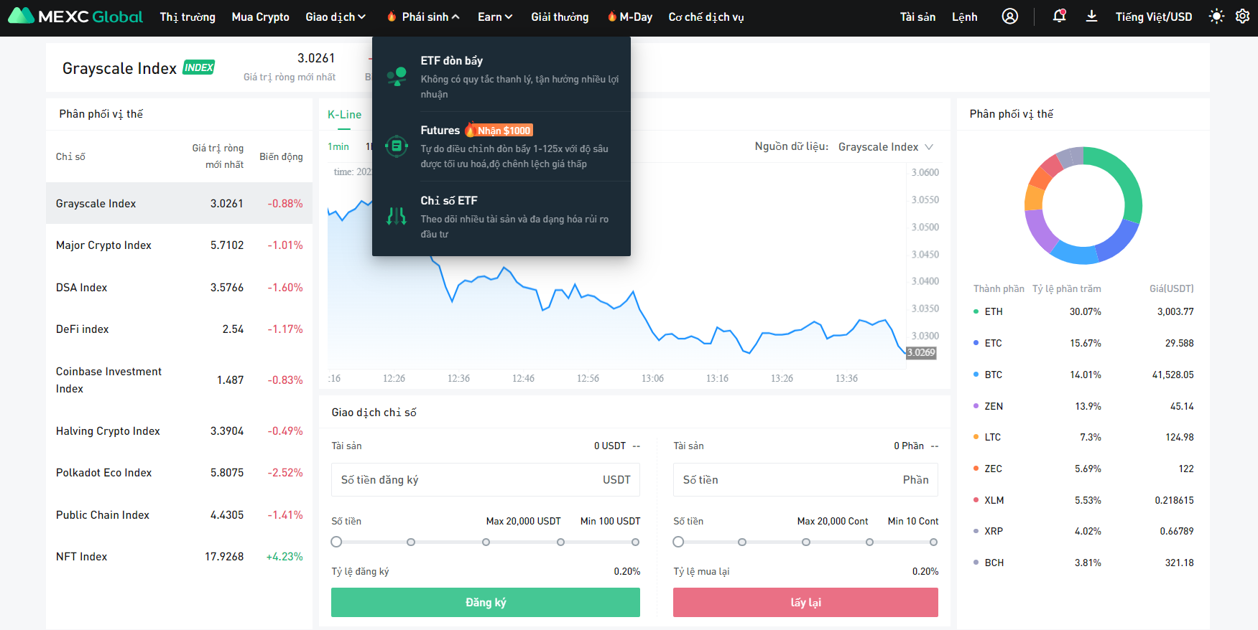Open Mua Crypto menu item
This screenshot has width=1258, height=630.
click(x=261, y=17)
